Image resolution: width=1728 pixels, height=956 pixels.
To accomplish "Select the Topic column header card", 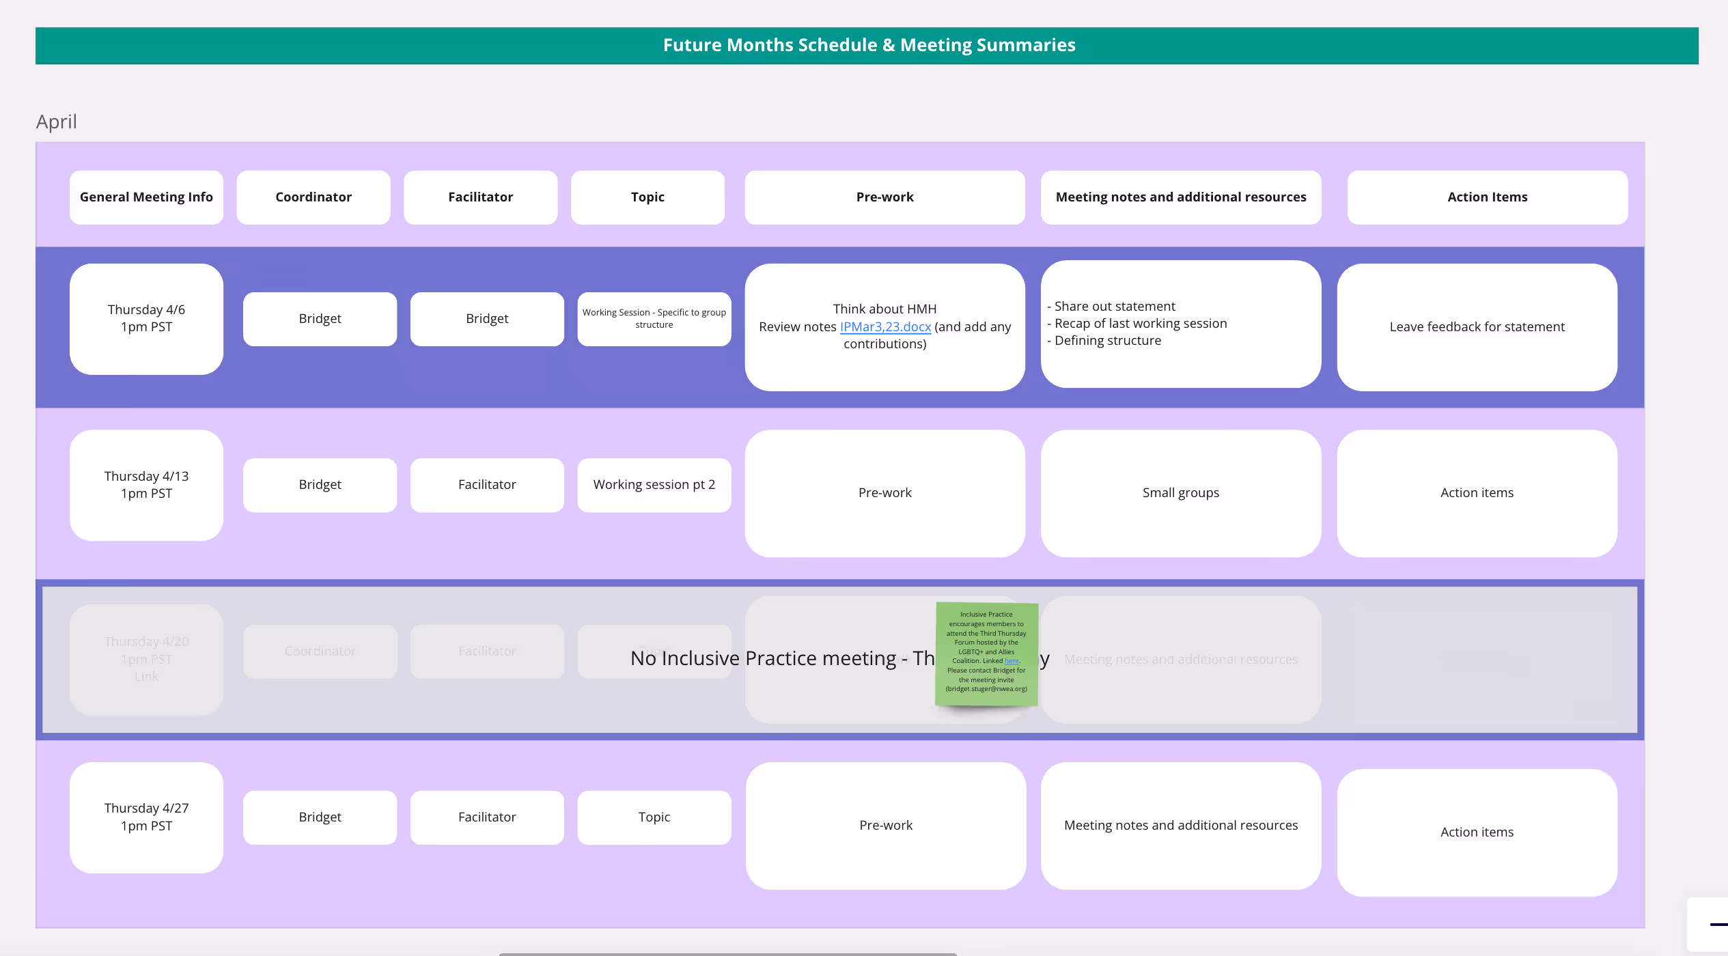I will click(647, 197).
